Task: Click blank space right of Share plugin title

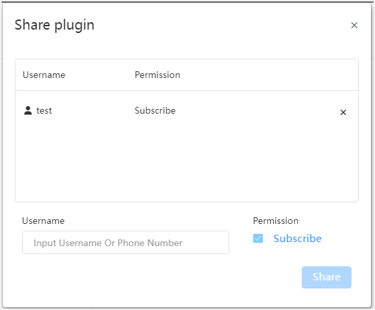Action: [220, 25]
